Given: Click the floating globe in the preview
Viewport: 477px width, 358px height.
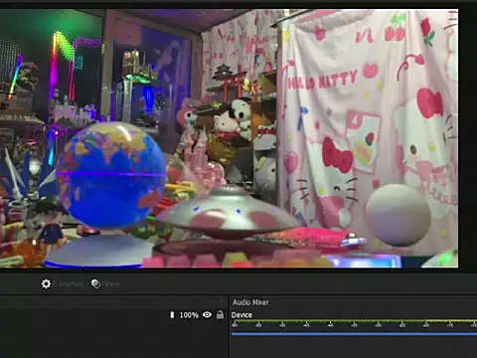Looking at the screenshot, I should [111, 175].
